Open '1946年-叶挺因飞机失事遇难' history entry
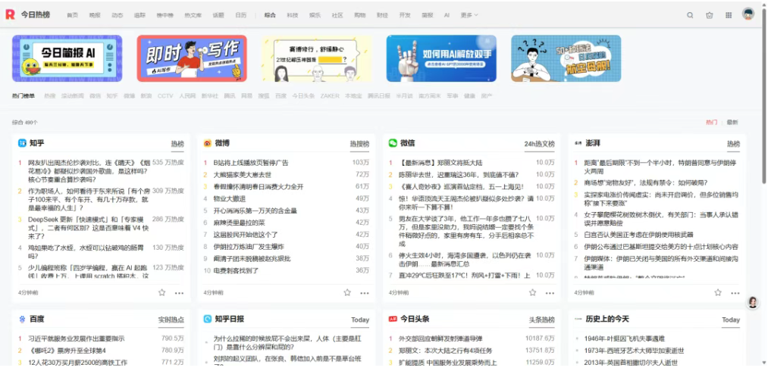771x377 pixels. pyautogui.click(x=625, y=338)
